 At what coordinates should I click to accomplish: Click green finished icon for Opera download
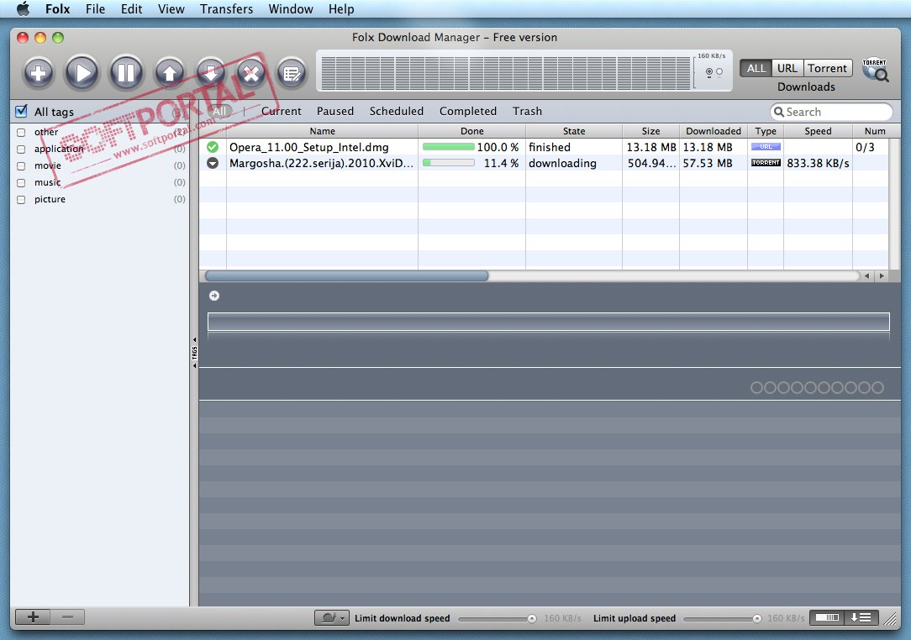(213, 147)
